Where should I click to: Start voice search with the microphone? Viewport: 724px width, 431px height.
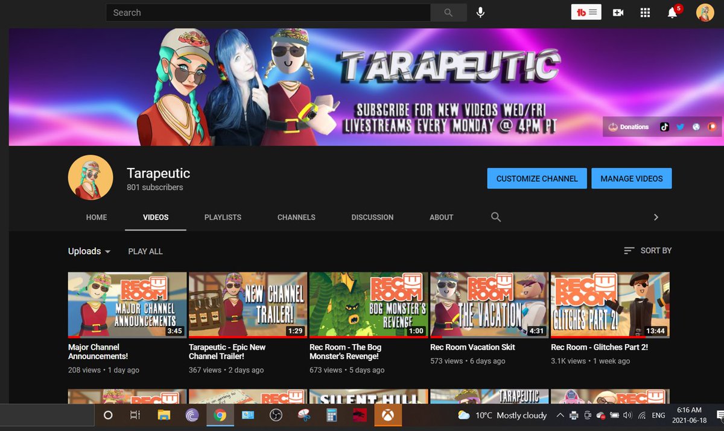tap(480, 13)
